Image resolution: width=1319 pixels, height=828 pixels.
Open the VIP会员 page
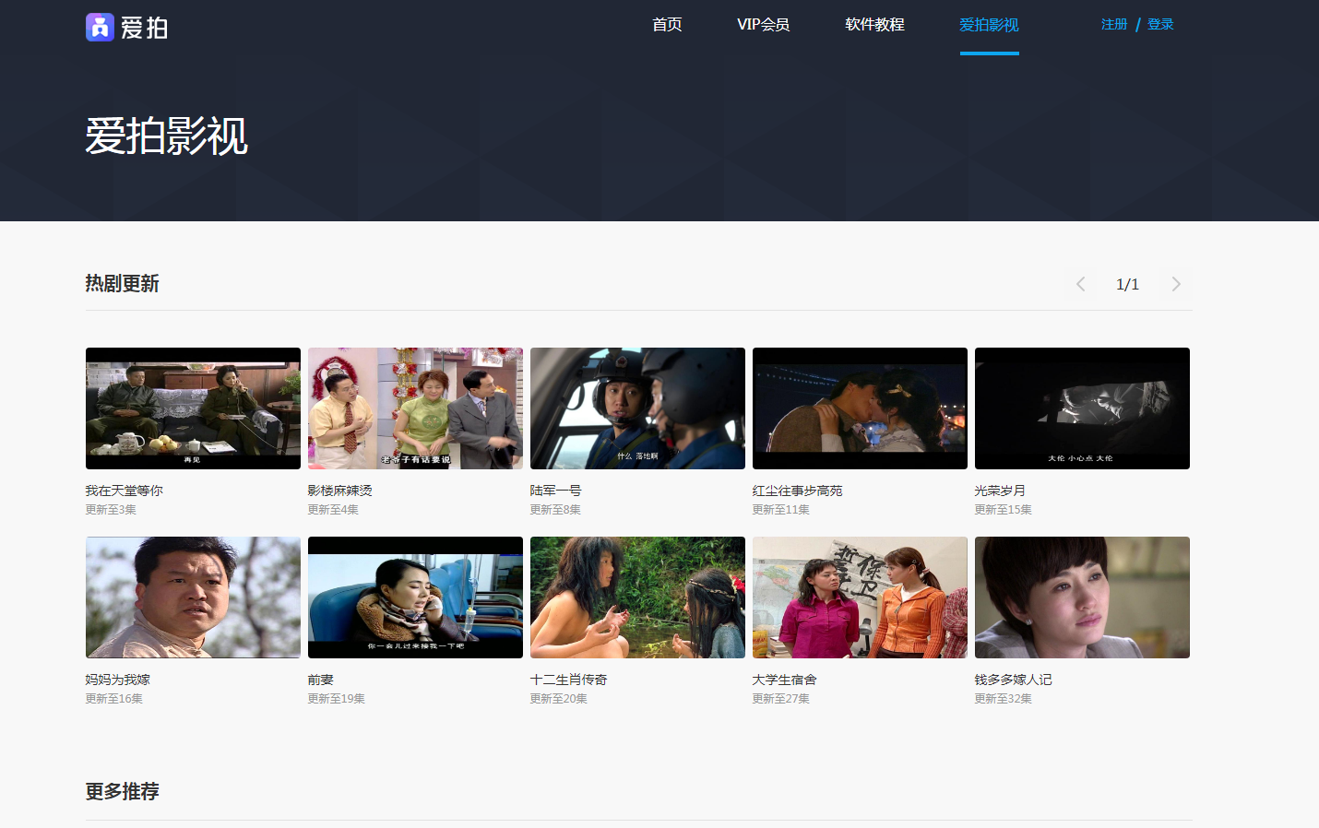tap(763, 25)
